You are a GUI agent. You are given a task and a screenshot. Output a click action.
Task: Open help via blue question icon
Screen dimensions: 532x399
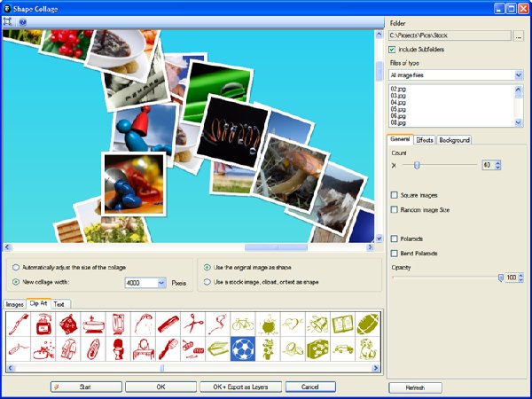coord(23,22)
